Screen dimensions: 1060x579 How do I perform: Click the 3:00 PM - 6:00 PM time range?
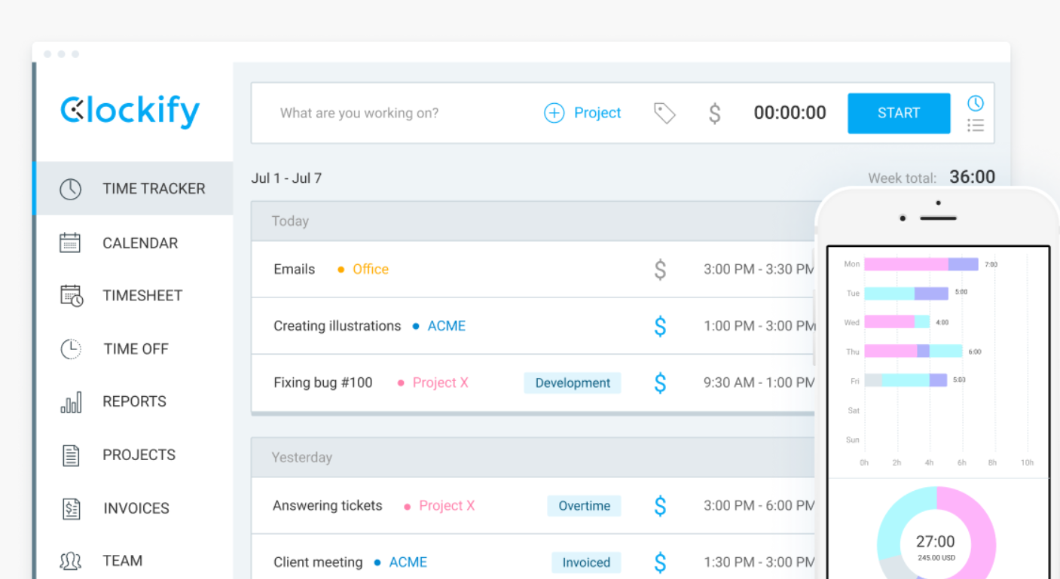(759, 506)
